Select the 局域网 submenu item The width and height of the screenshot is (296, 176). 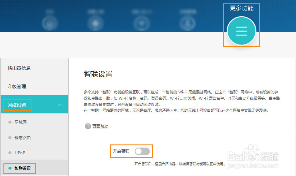[20, 122]
